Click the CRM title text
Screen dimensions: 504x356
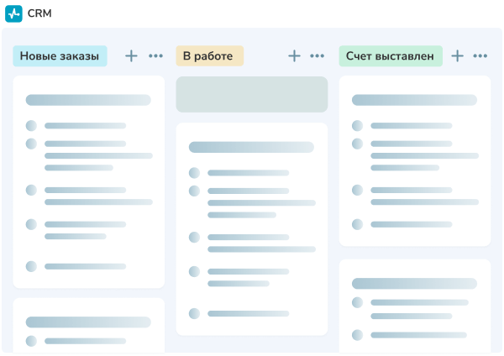[x=39, y=13]
